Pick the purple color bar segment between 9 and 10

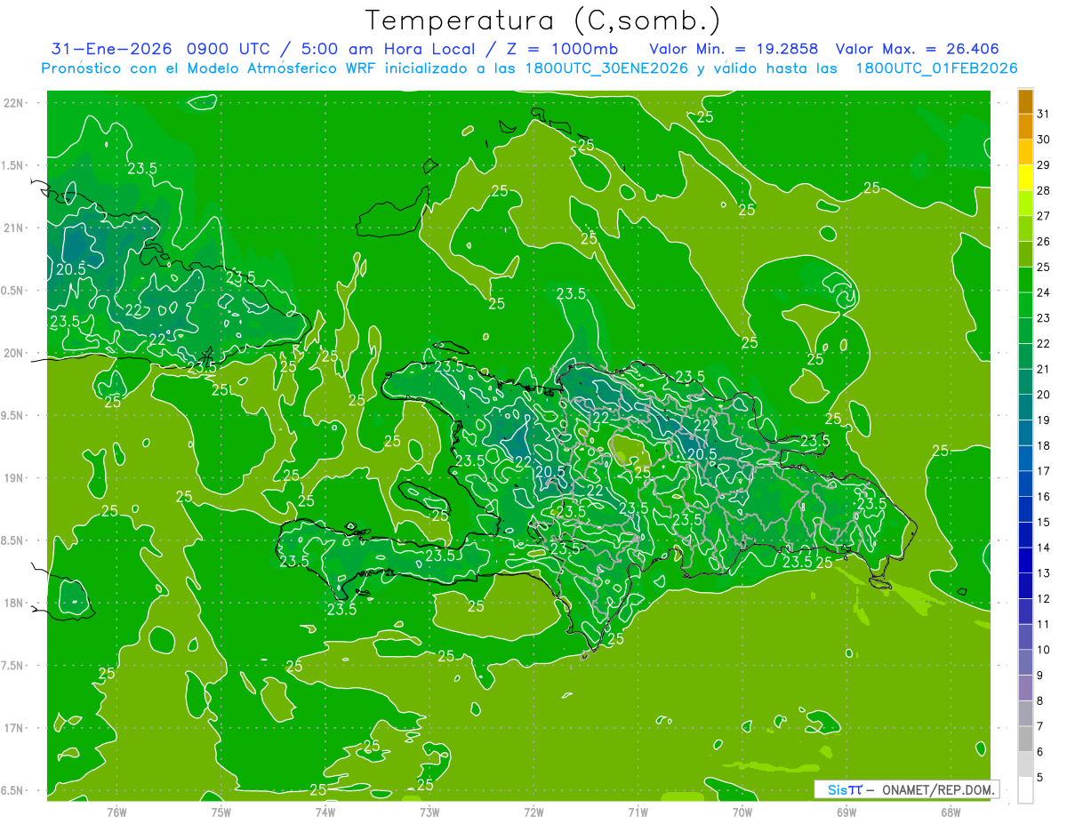[x=1025, y=663]
